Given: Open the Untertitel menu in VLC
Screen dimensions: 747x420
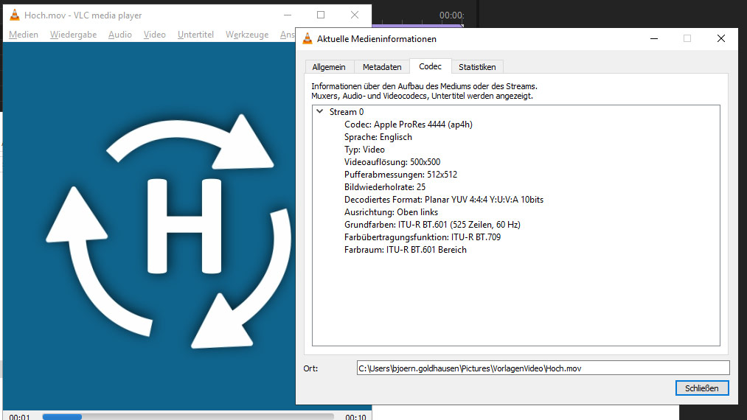Looking at the screenshot, I should click(x=196, y=35).
